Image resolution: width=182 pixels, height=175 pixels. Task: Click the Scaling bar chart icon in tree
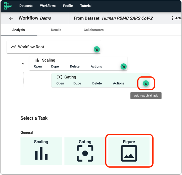point(37,60)
